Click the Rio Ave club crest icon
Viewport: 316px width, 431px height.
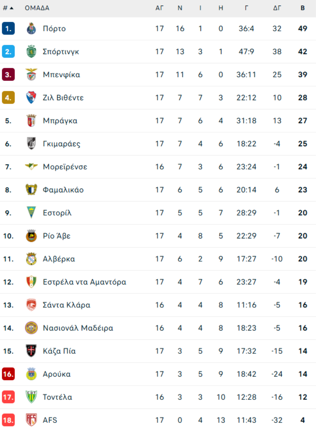click(31, 236)
